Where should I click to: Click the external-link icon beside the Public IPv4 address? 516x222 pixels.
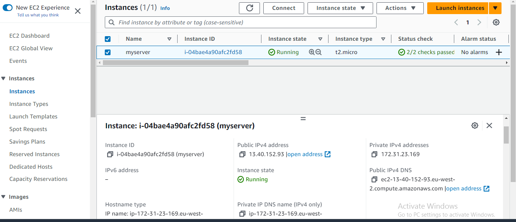(327, 154)
